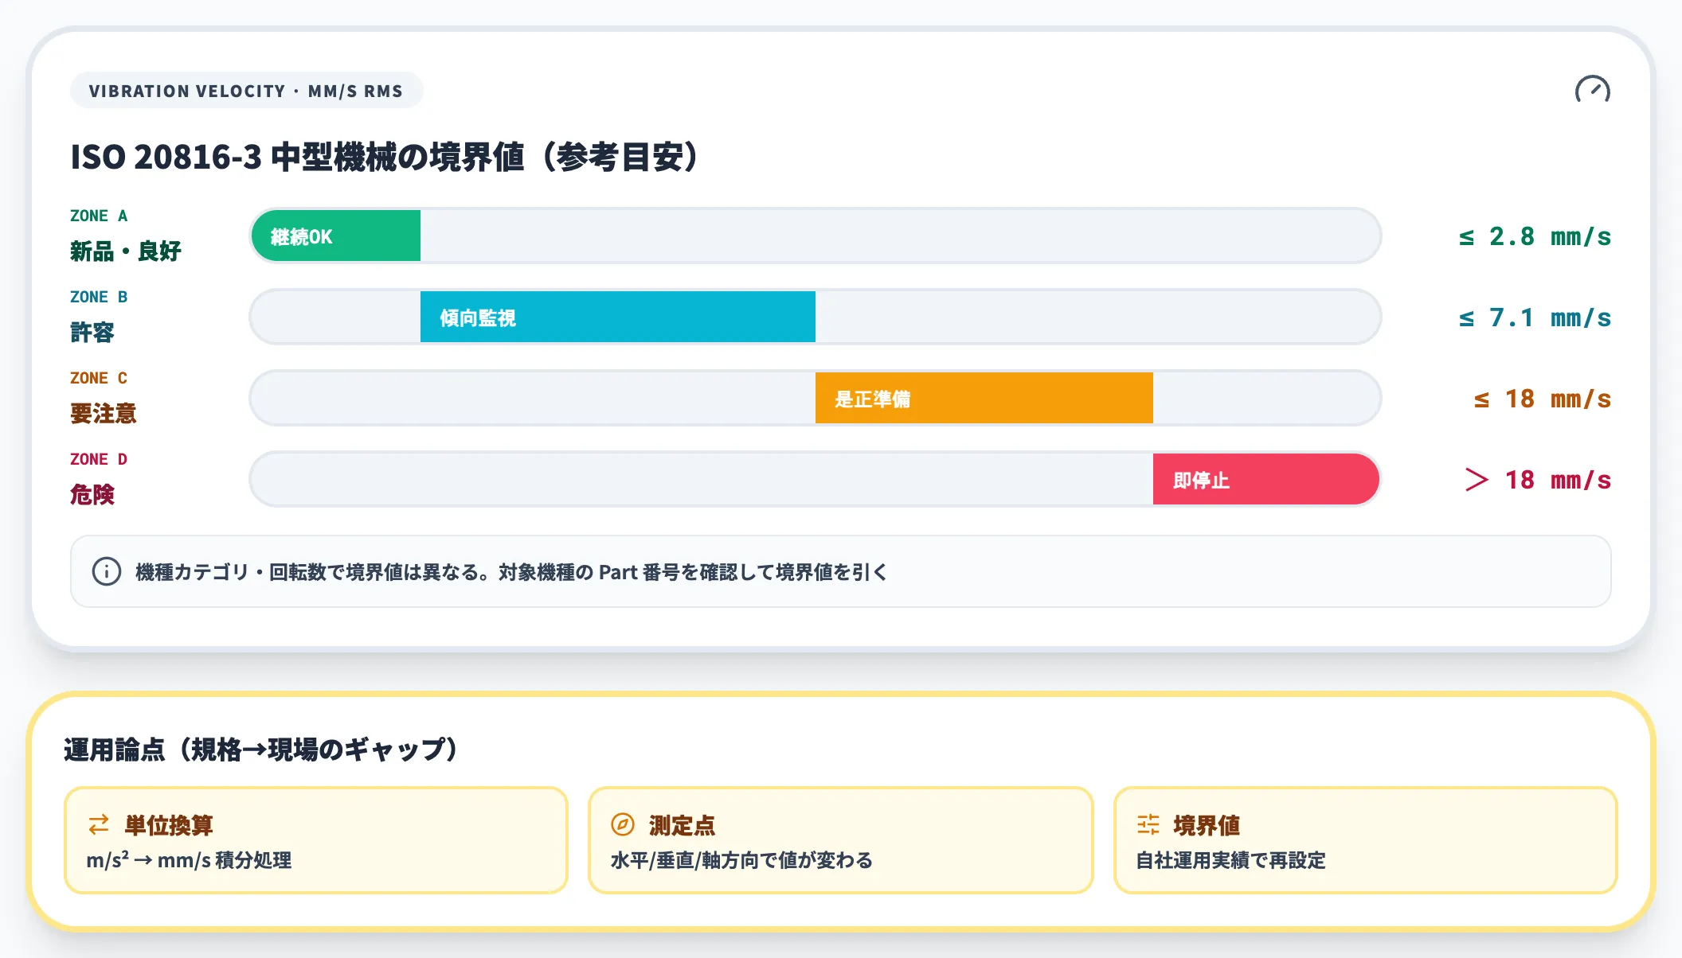This screenshot has width=1682, height=958.
Task: Click the gauge icon at top right
Action: pos(1592,90)
